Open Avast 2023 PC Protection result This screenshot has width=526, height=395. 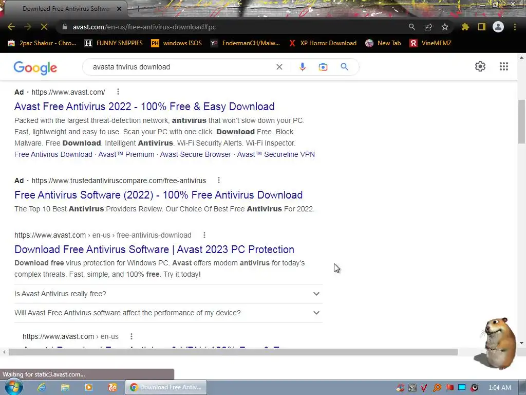(x=154, y=249)
